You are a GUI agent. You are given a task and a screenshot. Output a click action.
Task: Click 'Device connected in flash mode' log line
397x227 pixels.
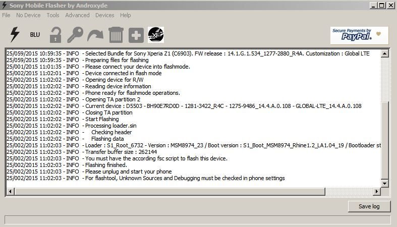coord(84,73)
